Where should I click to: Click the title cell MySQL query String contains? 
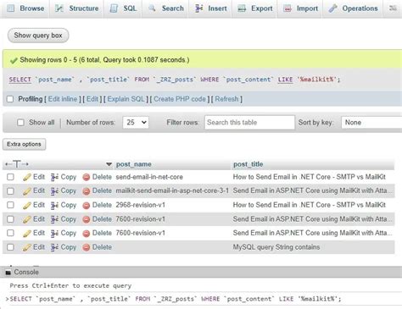click(276, 247)
